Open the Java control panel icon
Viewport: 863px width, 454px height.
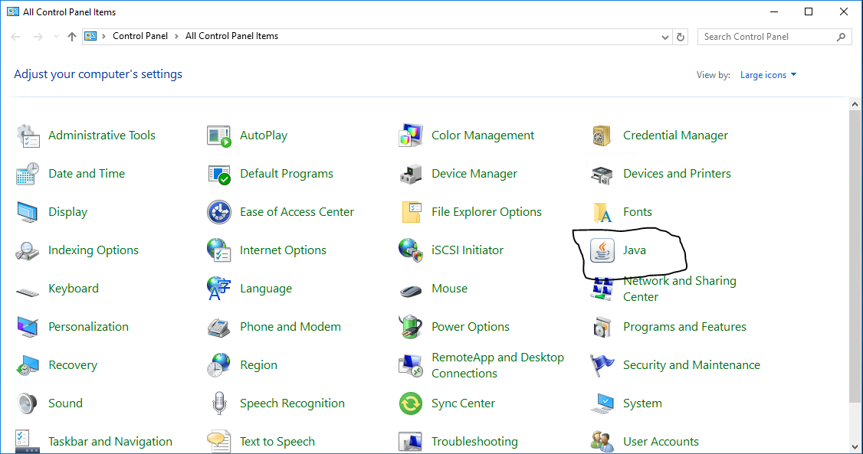click(x=602, y=250)
